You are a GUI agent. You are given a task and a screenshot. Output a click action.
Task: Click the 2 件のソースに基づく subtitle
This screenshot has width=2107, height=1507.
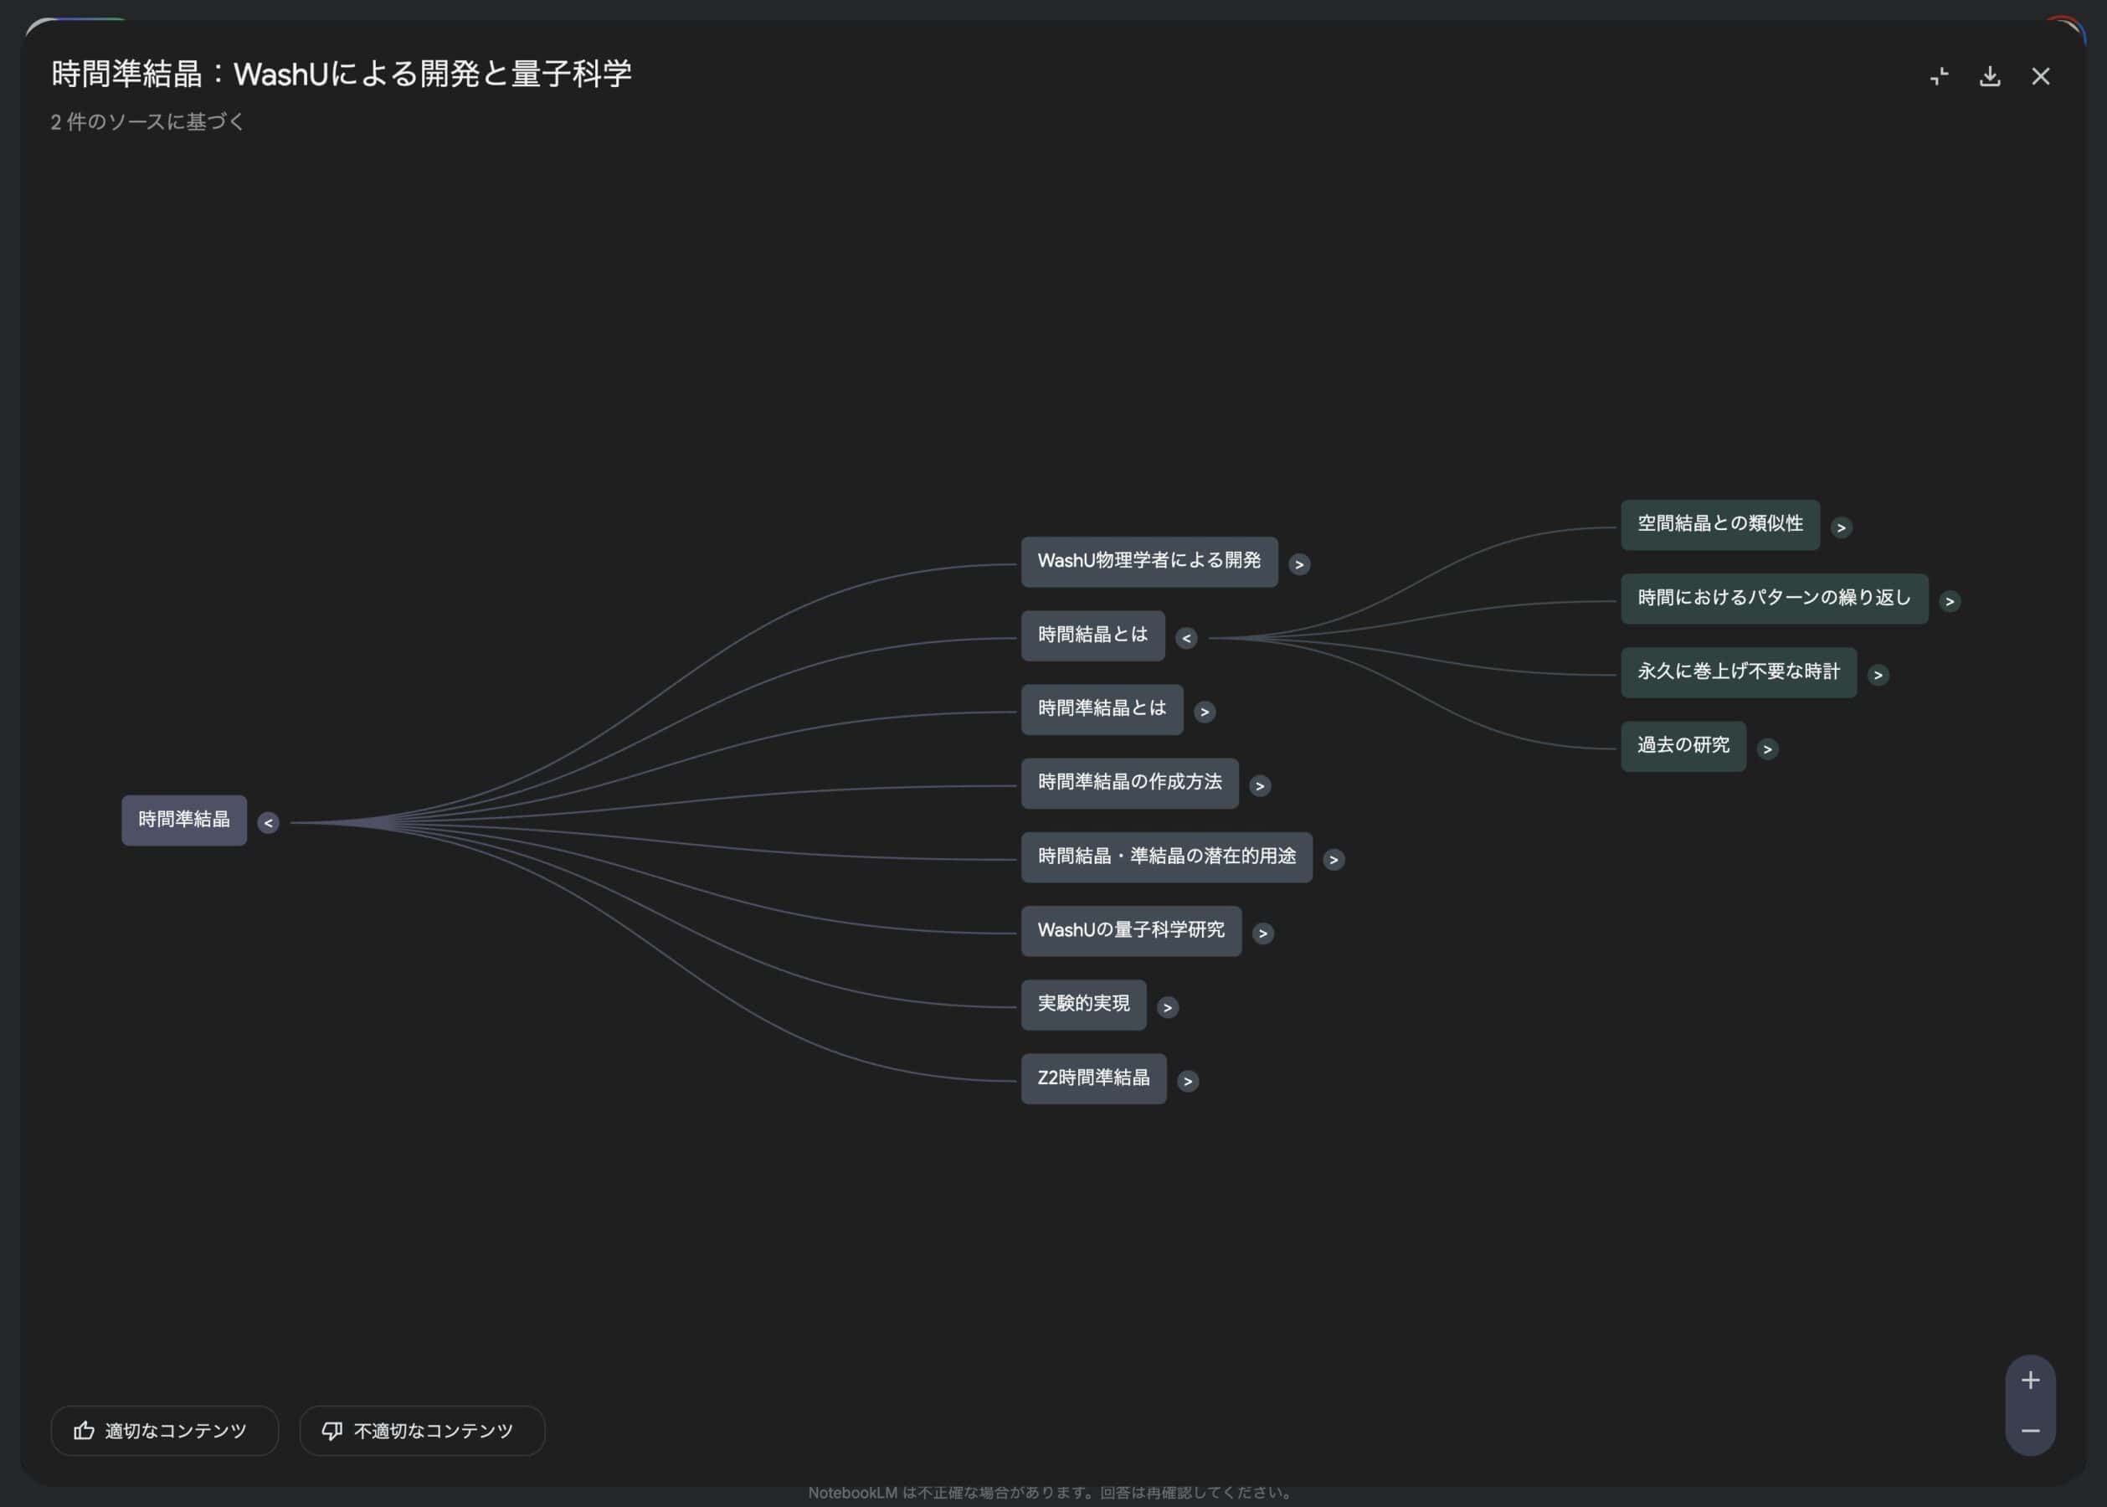click(147, 122)
